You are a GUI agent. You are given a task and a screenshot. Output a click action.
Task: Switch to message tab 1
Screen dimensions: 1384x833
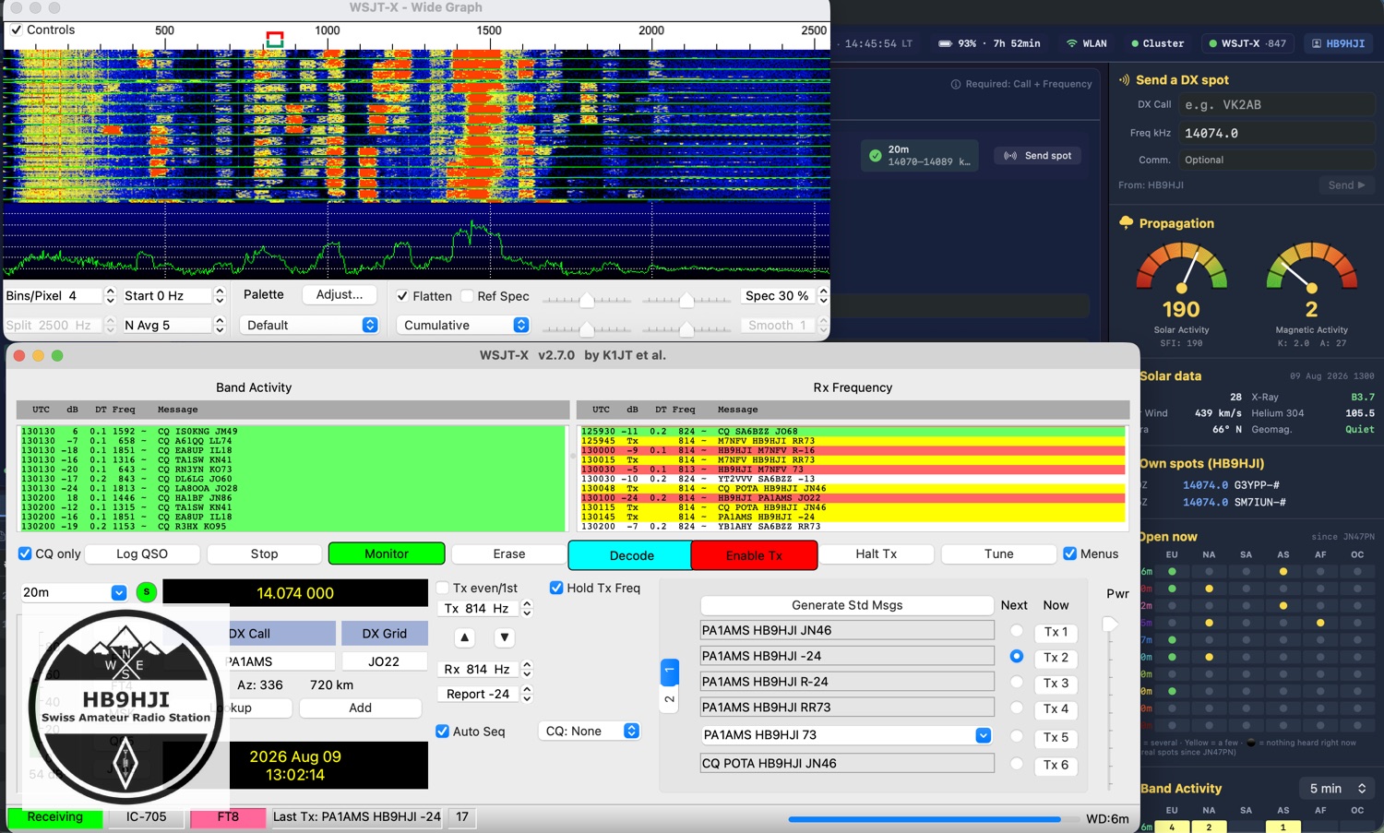pyautogui.click(x=670, y=672)
